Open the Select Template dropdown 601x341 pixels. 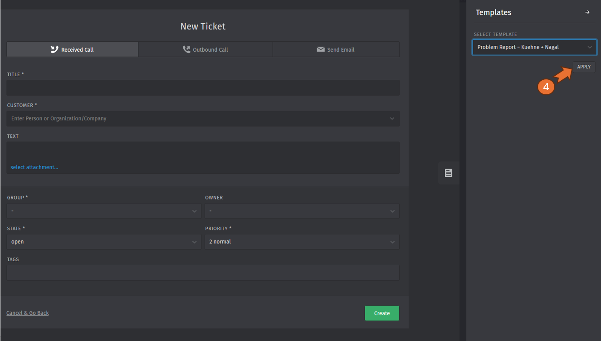[534, 47]
